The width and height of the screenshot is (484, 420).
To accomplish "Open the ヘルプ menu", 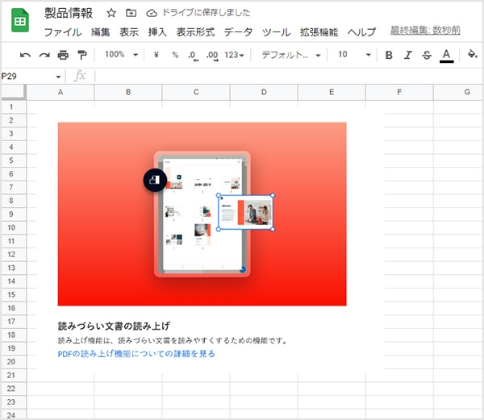I will pyautogui.click(x=361, y=32).
